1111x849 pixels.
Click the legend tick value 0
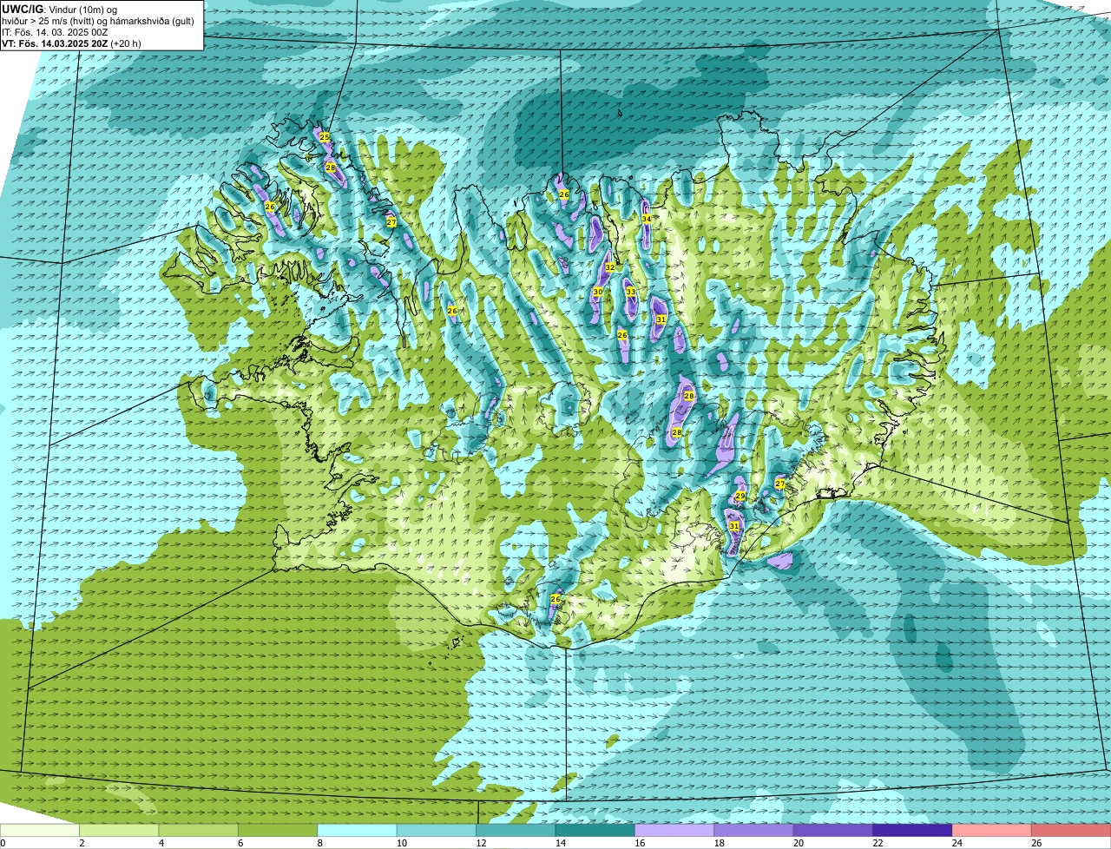click(3, 843)
